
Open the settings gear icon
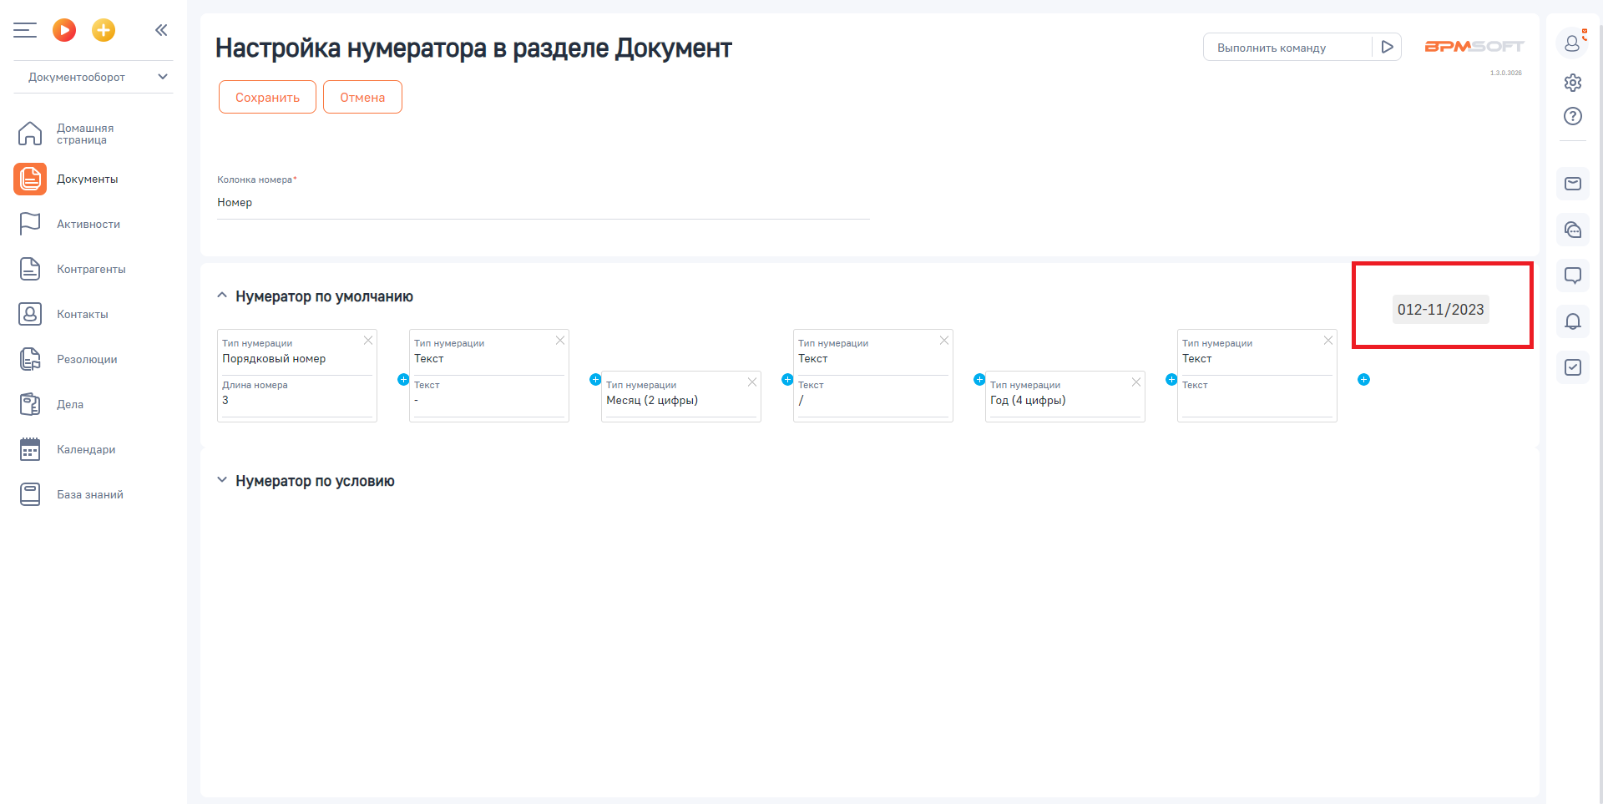[1573, 83]
